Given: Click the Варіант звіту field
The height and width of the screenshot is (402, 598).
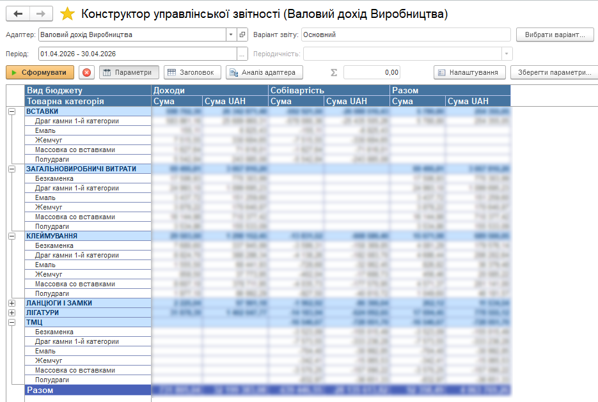Looking at the screenshot, I should (405, 35).
